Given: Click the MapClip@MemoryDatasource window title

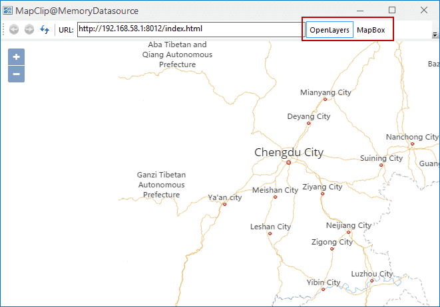Looking at the screenshot, I should pyautogui.click(x=77, y=11).
